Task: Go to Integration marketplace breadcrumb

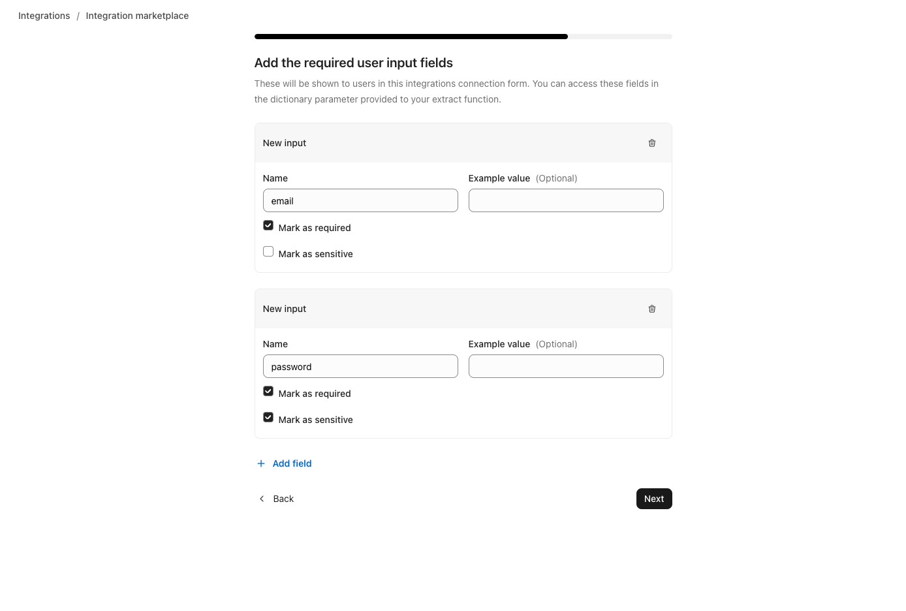Action: pyautogui.click(x=137, y=16)
